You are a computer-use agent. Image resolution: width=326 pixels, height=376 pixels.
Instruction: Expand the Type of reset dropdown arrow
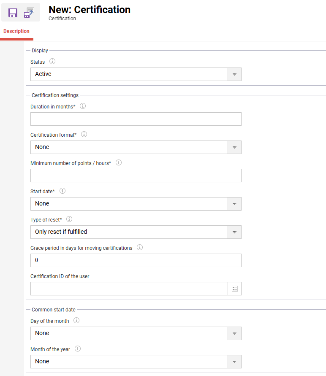pos(235,232)
